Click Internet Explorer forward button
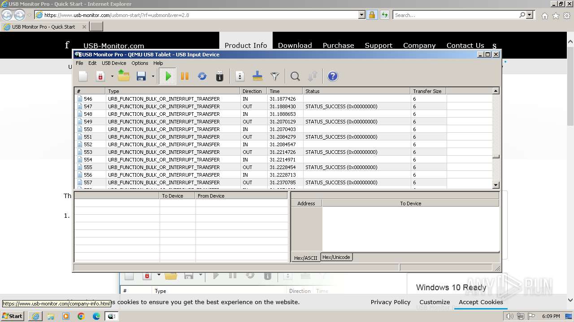Screen dimensions: 574x322 point(19,15)
